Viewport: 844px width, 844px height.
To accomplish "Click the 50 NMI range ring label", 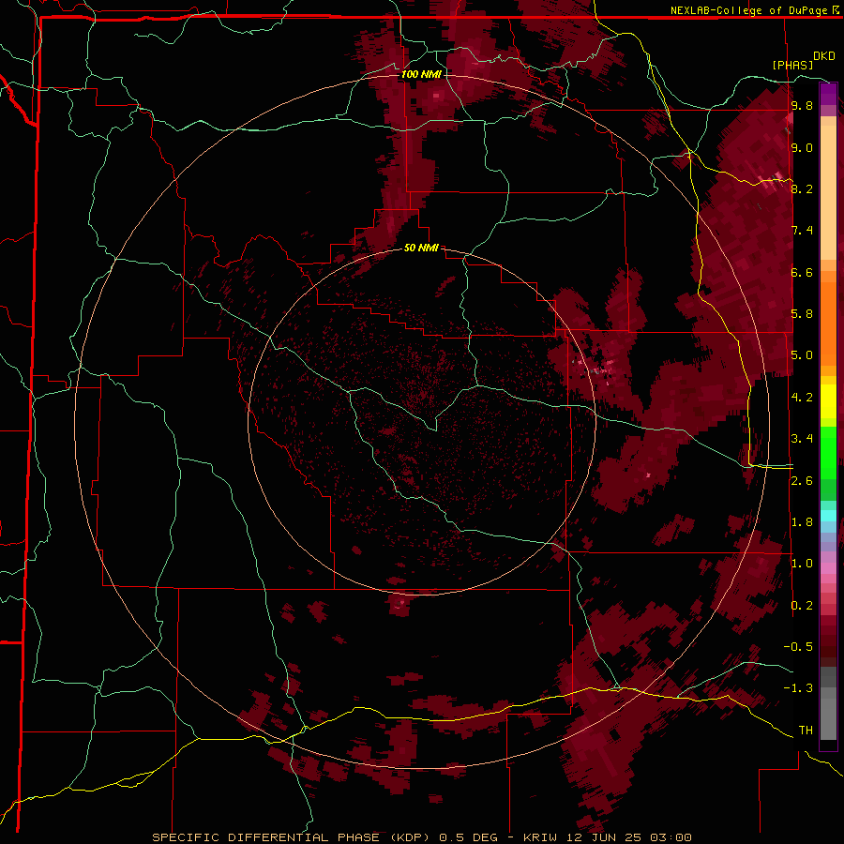I will click(x=421, y=248).
